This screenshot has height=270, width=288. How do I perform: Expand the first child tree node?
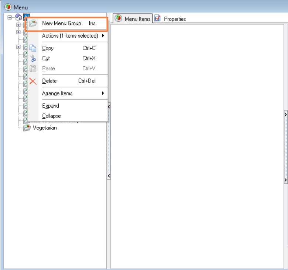coord(18,25)
